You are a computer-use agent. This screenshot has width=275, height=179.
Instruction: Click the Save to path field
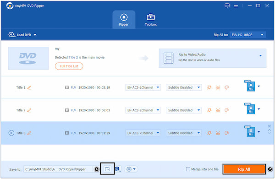click(58, 169)
